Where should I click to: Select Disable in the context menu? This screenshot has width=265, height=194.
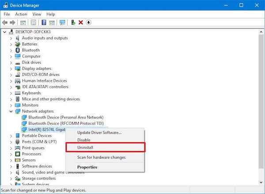(x=105, y=140)
